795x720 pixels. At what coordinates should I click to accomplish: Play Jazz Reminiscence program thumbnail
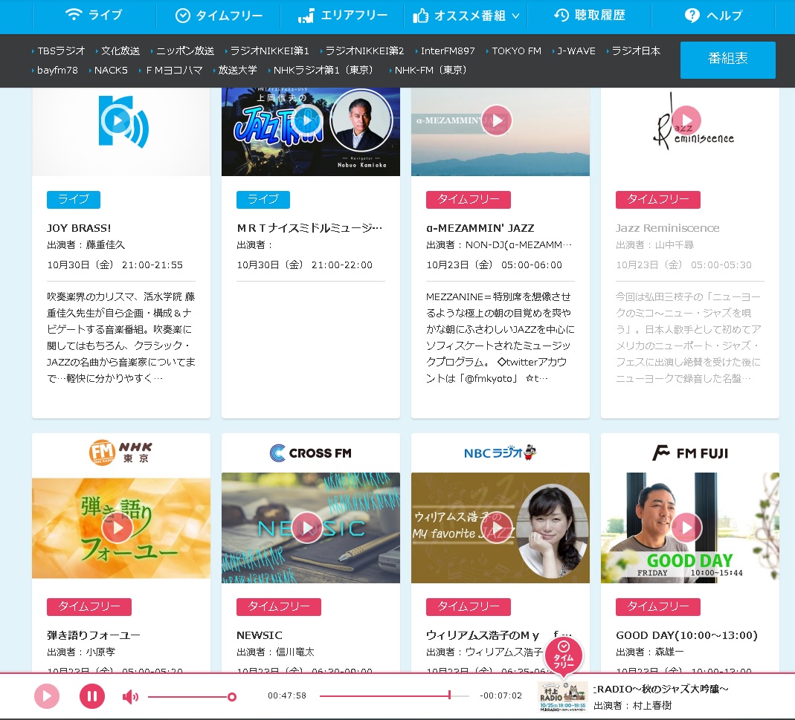(x=686, y=120)
